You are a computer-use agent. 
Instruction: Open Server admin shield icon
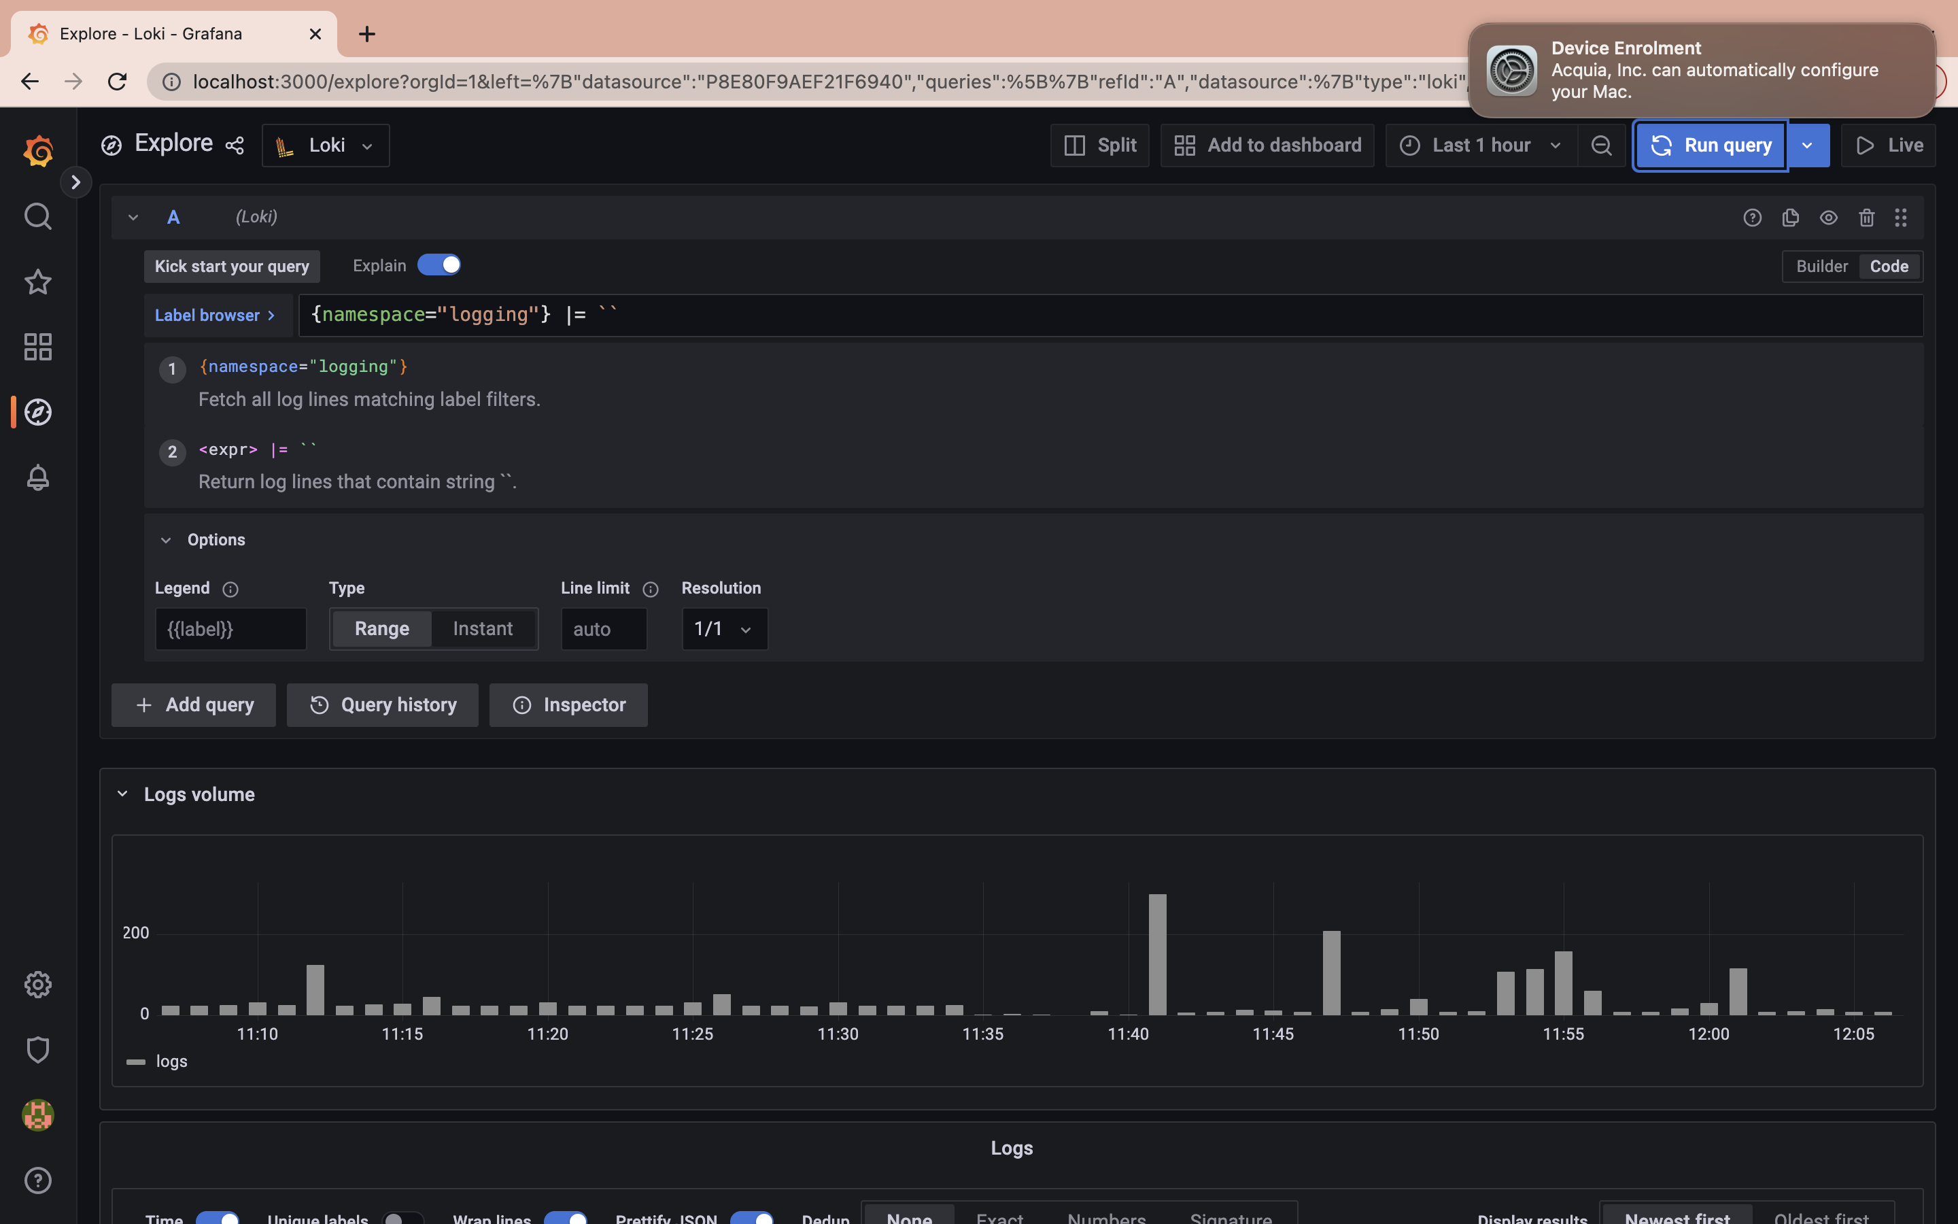point(37,1050)
